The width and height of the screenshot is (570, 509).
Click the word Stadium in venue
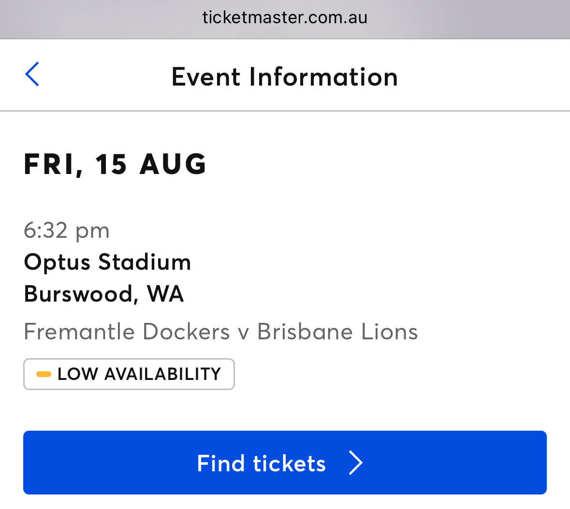pyautogui.click(x=145, y=262)
